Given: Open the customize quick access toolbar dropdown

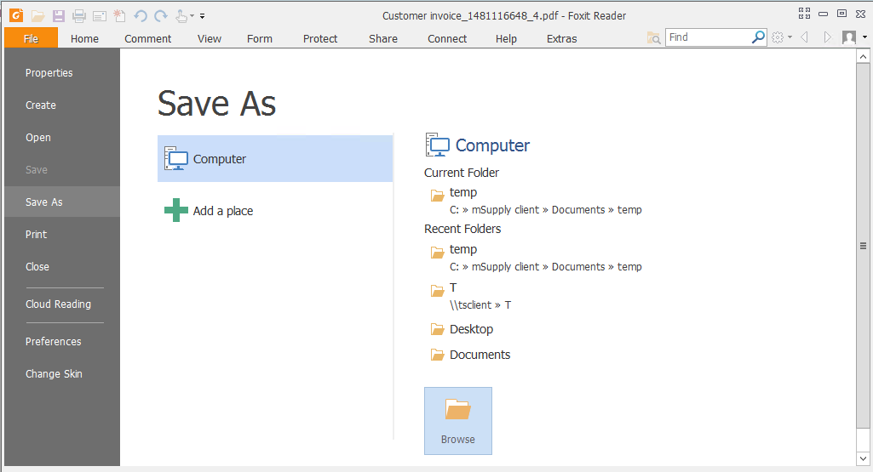Looking at the screenshot, I should point(203,15).
